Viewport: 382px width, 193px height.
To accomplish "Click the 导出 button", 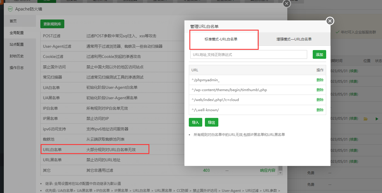I will [x=212, y=123].
